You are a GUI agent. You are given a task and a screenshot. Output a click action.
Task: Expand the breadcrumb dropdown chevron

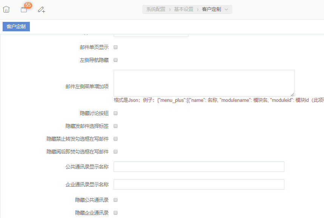point(226,9)
